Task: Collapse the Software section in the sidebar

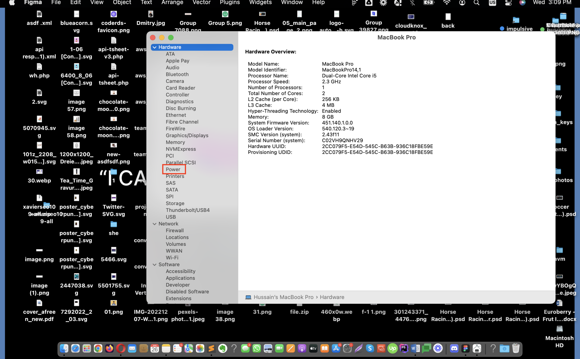Action: tap(155, 265)
